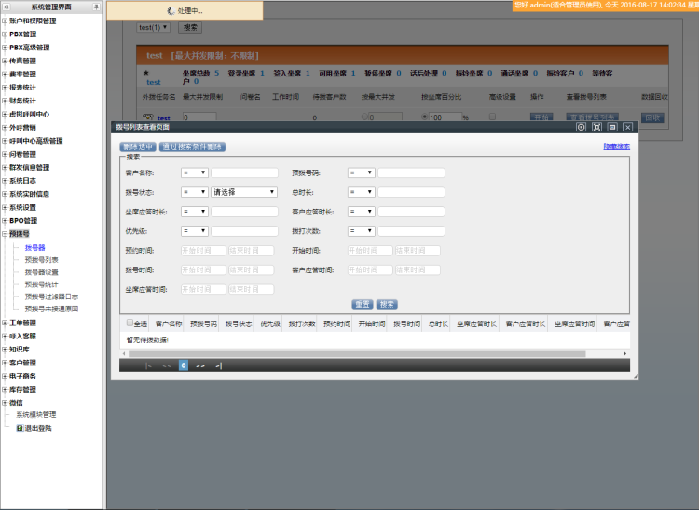
Task: Click the 隐藏搜索 link
Action: pyautogui.click(x=616, y=146)
